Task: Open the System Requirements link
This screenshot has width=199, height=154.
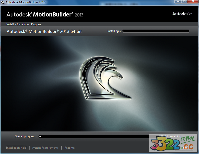Action: tap(45, 148)
